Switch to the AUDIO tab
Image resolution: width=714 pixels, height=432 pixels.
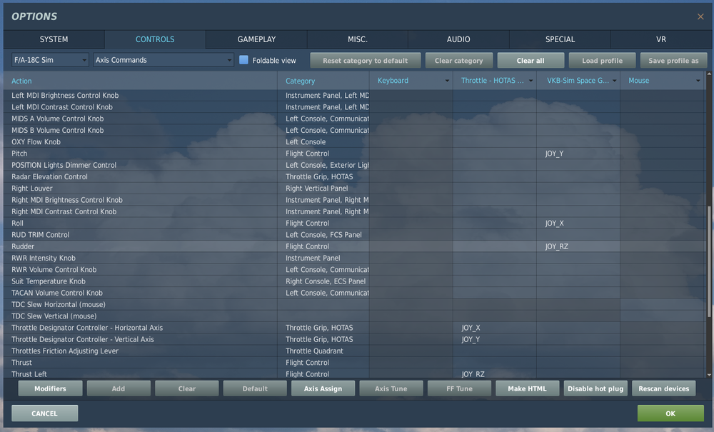click(x=458, y=39)
